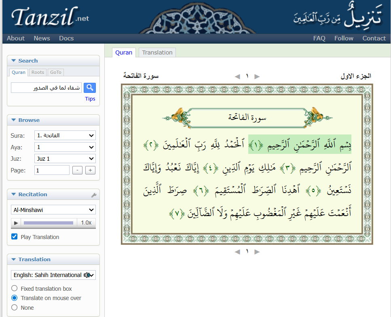Click verse 4 end marker
391x317 pixels.
pos(211,168)
